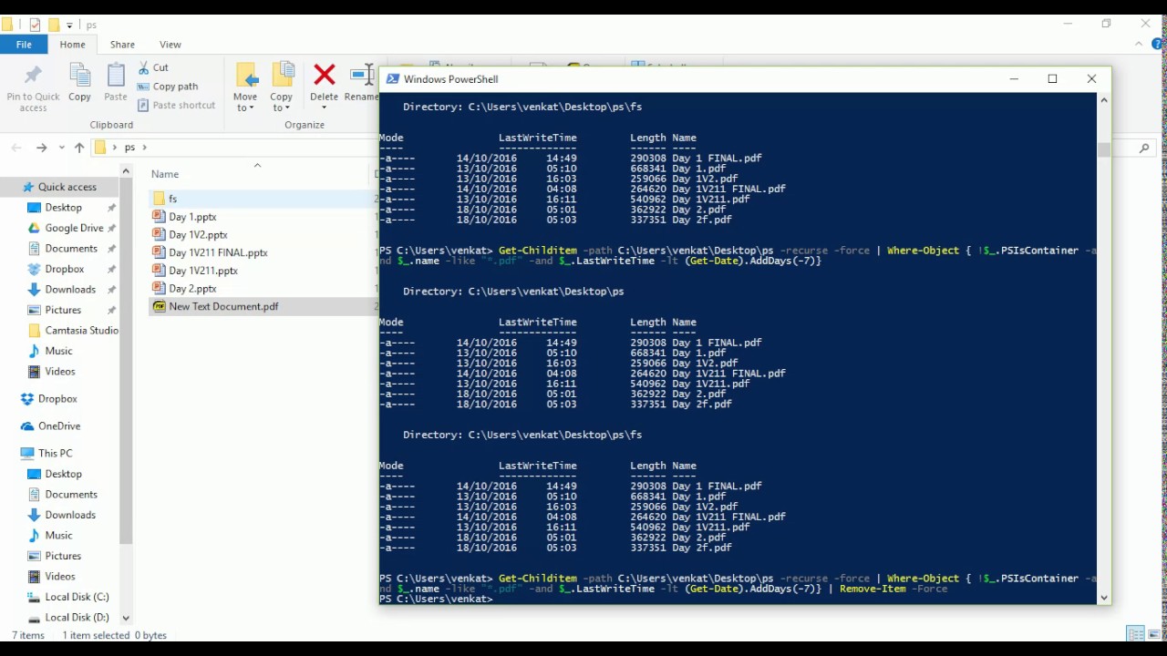Click PowerShell scrollbar down arrow
This screenshot has width=1167, height=656.
1104,598
